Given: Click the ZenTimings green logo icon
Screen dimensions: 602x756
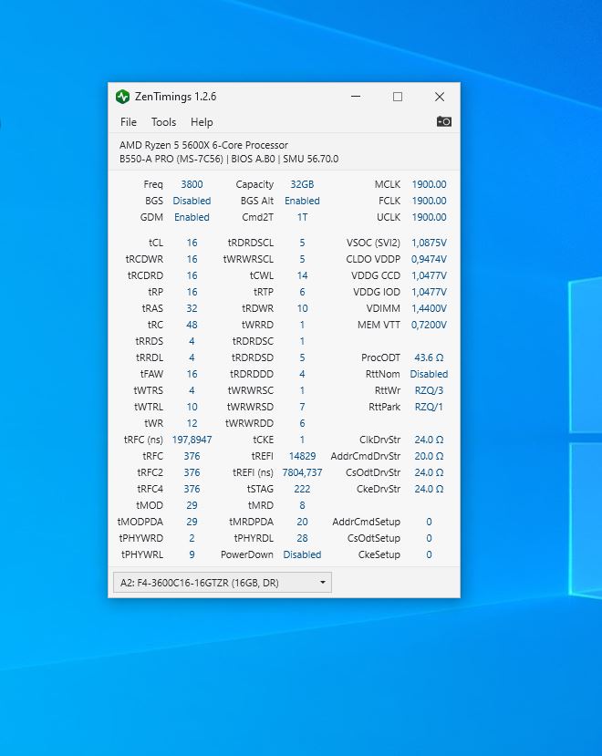Looking at the screenshot, I should (x=122, y=97).
